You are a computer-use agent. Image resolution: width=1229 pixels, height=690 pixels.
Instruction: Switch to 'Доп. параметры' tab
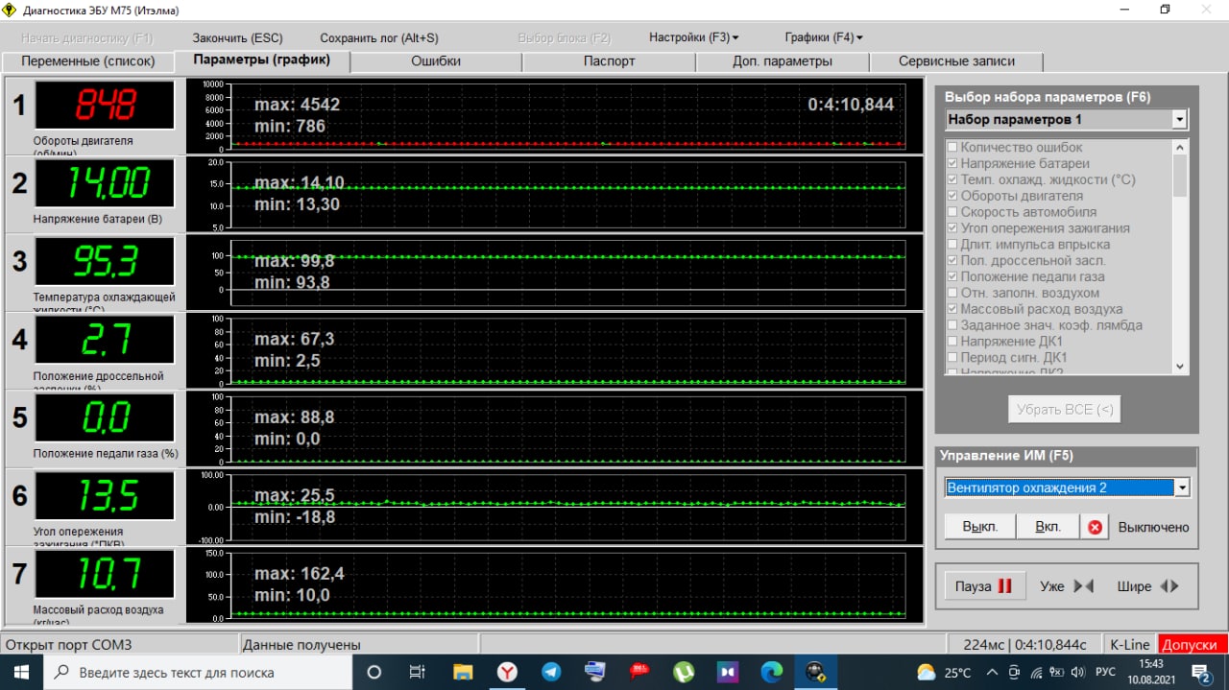click(783, 61)
